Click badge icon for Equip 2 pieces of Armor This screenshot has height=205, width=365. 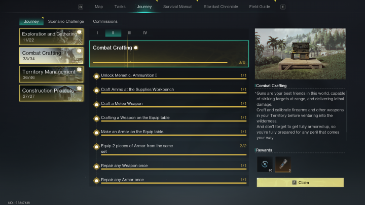coord(96,147)
